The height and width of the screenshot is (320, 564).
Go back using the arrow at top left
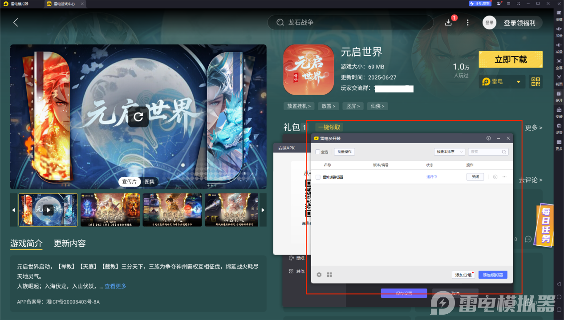(16, 22)
